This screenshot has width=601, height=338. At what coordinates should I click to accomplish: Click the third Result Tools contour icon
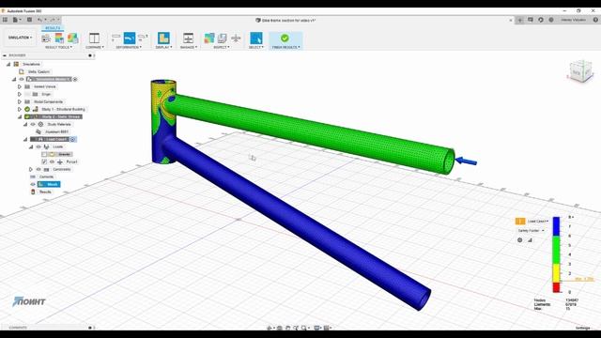tap(73, 38)
